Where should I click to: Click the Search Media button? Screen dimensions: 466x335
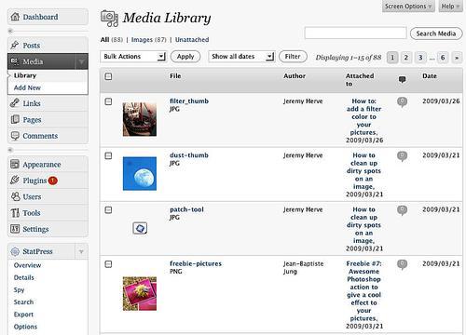436,33
